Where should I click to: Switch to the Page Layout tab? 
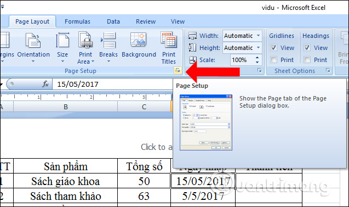pyautogui.click(x=32, y=21)
